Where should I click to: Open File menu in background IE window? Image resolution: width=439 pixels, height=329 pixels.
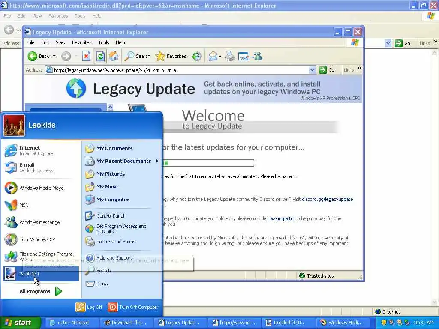[7, 16]
